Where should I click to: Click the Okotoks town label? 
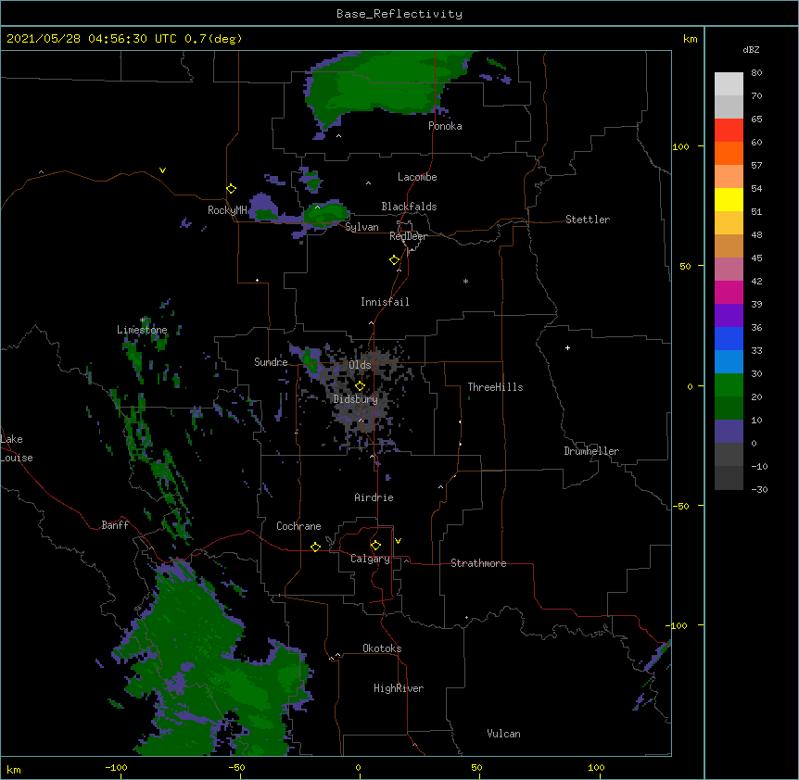tap(382, 648)
